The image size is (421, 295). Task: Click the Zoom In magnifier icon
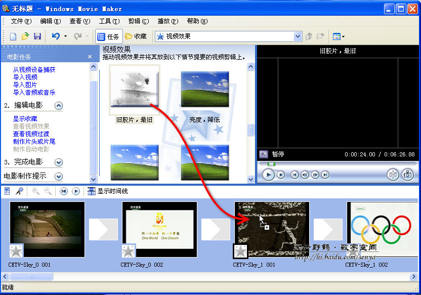tap(35, 191)
